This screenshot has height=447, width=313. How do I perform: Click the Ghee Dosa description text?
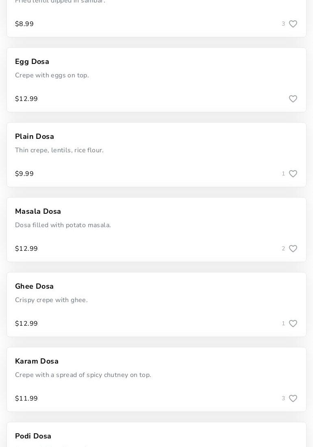point(51,300)
